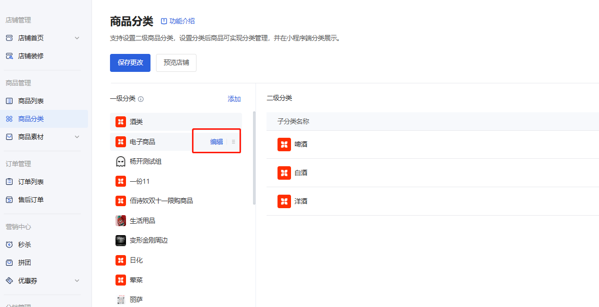
Task: Expand the 店铺首页 chevron
Action: click(77, 38)
